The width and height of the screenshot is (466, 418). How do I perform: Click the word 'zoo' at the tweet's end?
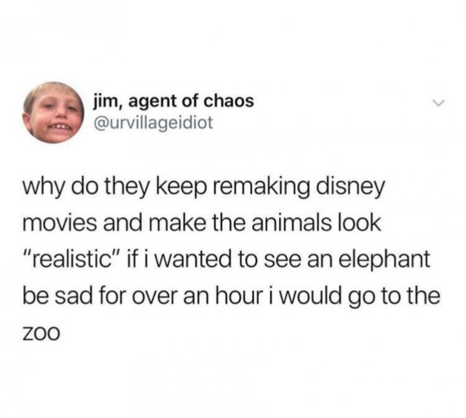pyautogui.click(x=42, y=334)
